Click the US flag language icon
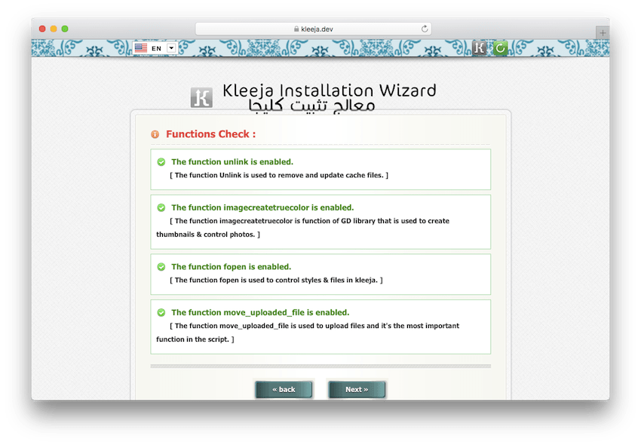 pos(141,48)
